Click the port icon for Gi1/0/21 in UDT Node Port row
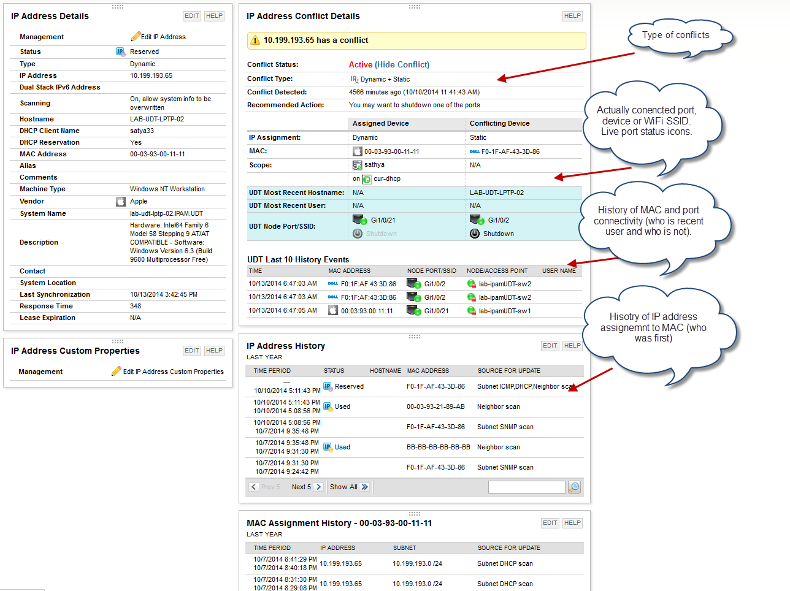Image resolution: width=790 pixels, height=591 pixels. pyautogui.click(x=359, y=220)
